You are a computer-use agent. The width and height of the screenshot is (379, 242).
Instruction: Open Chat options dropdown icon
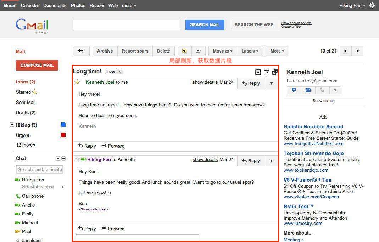(x=58, y=159)
